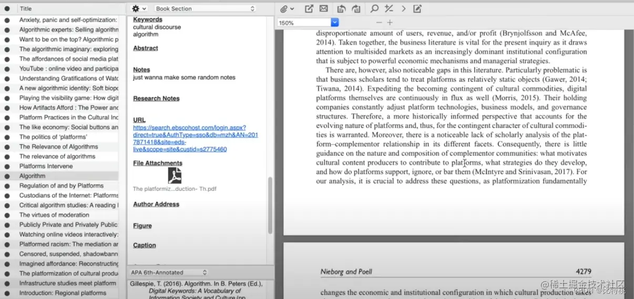Image resolution: width=634 pixels, height=299 pixels.
Task: Click the Research Notes field label
Action: 156,98
